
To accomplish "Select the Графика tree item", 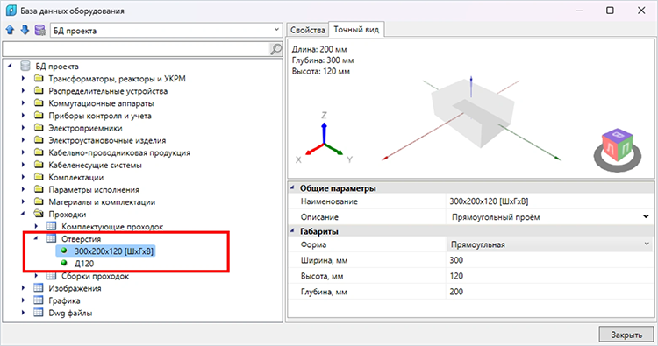I will click(64, 300).
